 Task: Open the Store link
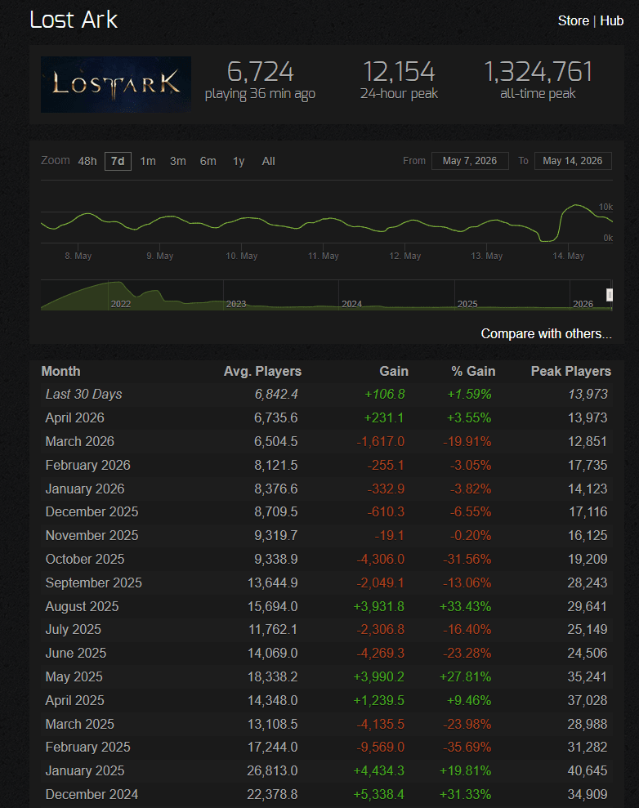tap(573, 21)
